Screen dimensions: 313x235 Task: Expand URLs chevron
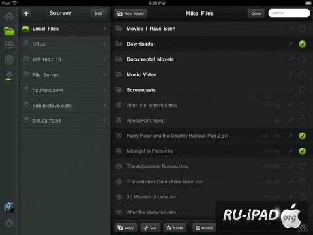coord(105,44)
